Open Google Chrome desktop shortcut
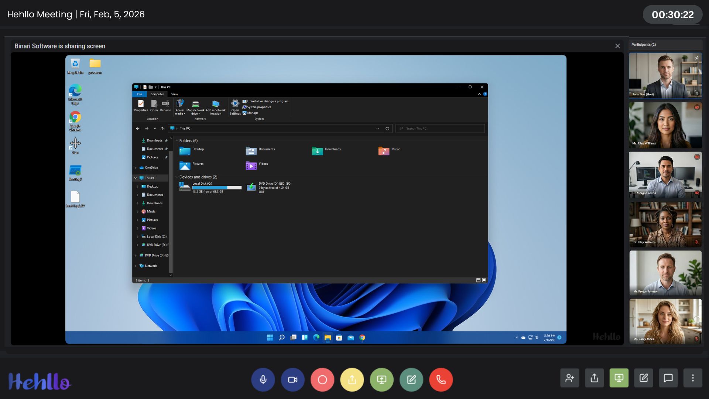This screenshot has width=709, height=399. [75, 121]
